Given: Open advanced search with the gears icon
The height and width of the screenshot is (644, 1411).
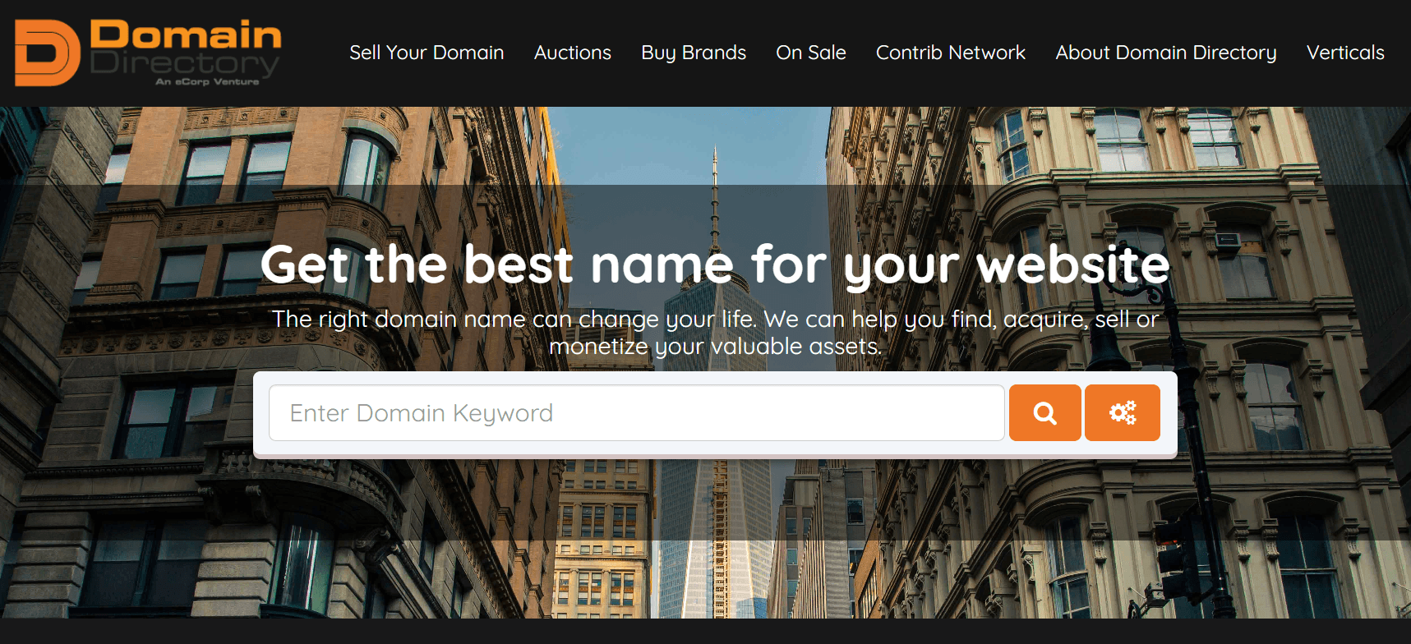Looking at the screenshot, I should pyautogui.click(x=1122, y=412).
